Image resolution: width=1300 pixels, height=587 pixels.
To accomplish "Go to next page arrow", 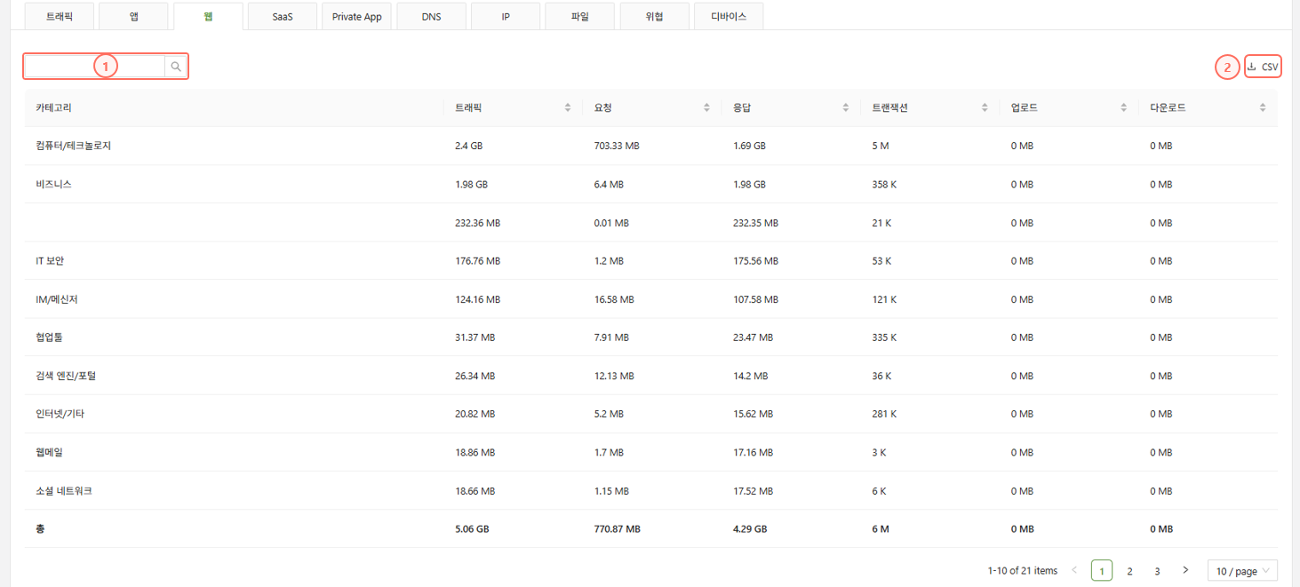I will (x=1185, y=570).
